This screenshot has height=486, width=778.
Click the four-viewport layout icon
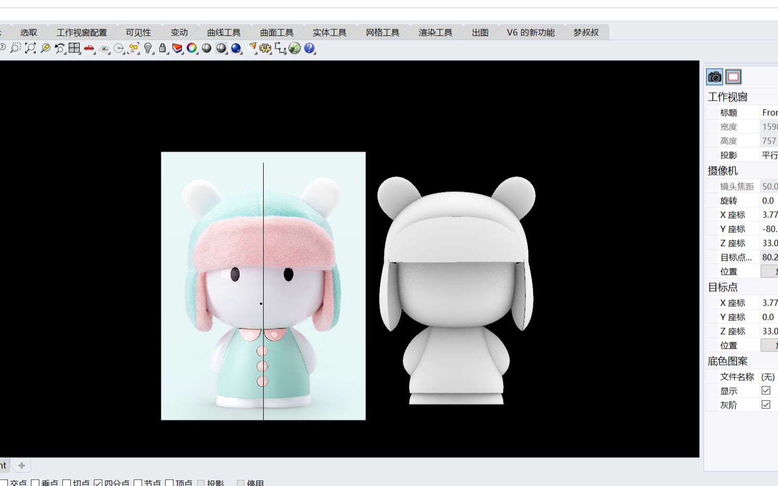tap(74, 48)
